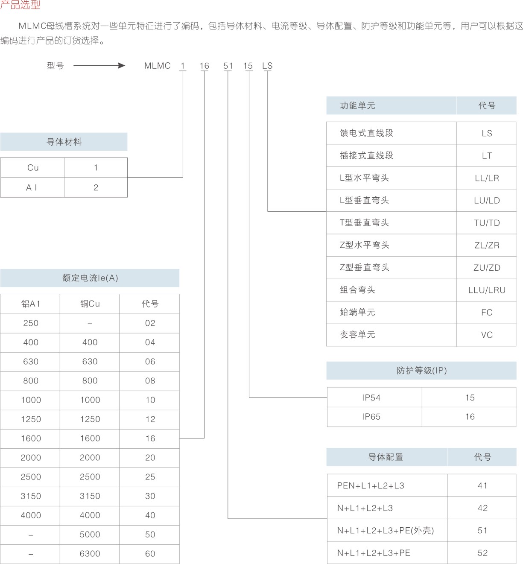Image resolution: width=523 pixels, height=564 pixels.
Task: Select the 防护等级(IP) header
Action: click(421, 371)
